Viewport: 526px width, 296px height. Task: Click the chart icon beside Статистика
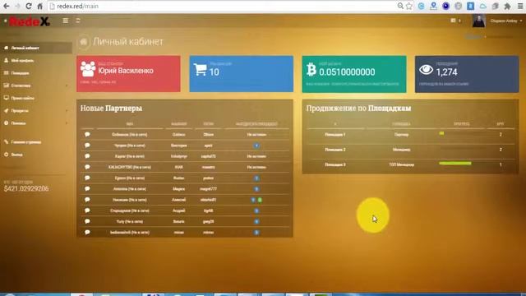(x=6, y=86)
